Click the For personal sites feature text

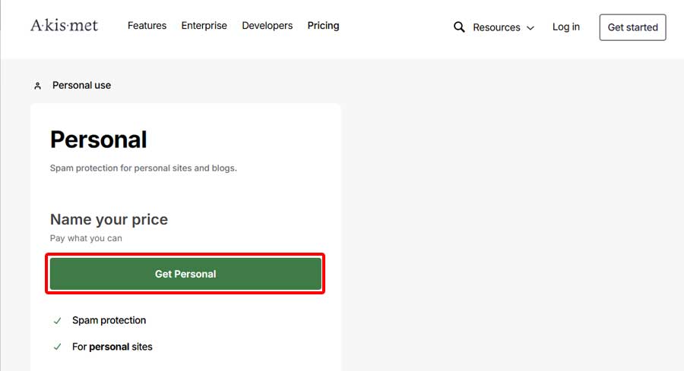pyautogui.click(x=112, y=347)
